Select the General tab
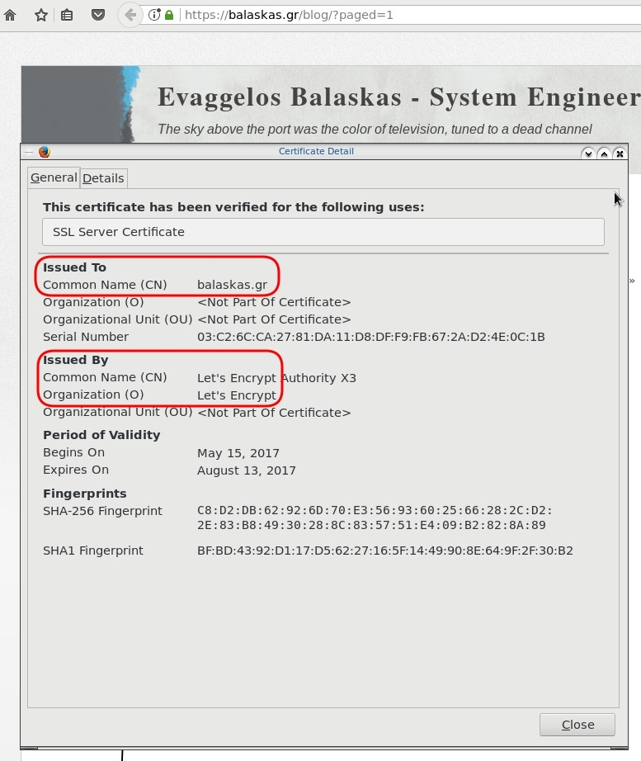The width and height of the screenshot is (641, 761). coord(54,177)
